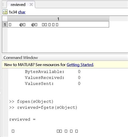Click the revieved value cell
128x137 pixels.
click(x=58, y=24)
